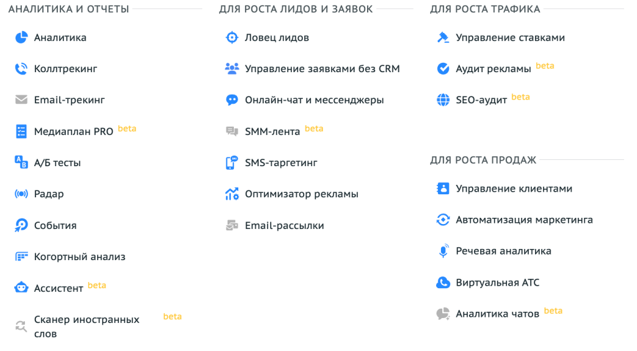
Task: Click the Автоматизация маркетинга cycle icon
Action: pyautogui.click(x=443, y=220)
